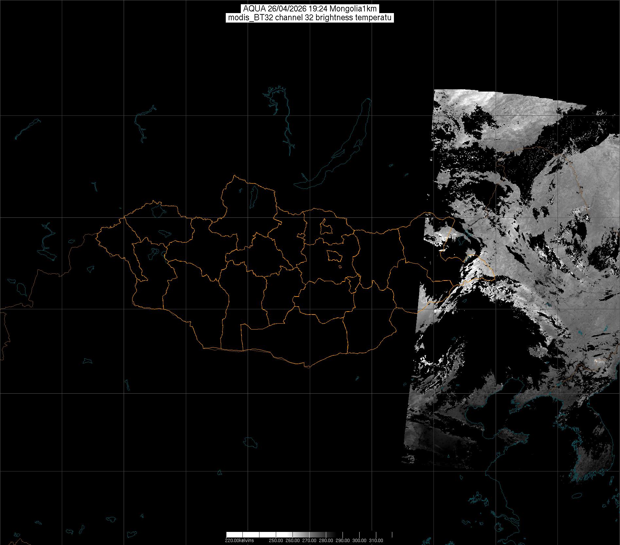The height and width of the screenshot is (545, 620).
Task: Click the modis_BT32 channel 32 subtitle label
Action: (x=310, y=18)
